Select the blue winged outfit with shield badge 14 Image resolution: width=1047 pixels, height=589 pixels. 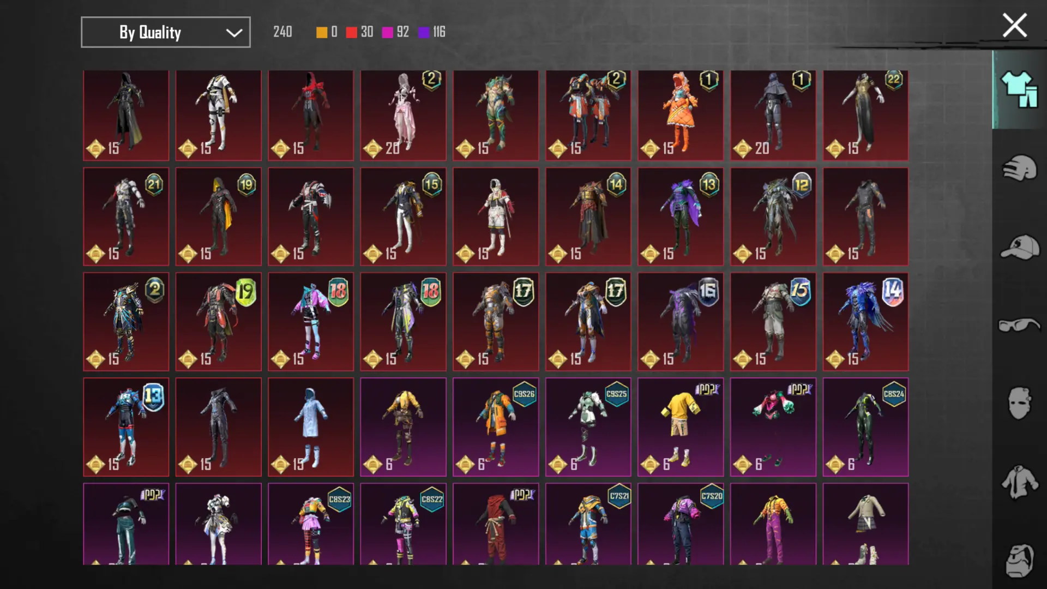click(865, 322)
